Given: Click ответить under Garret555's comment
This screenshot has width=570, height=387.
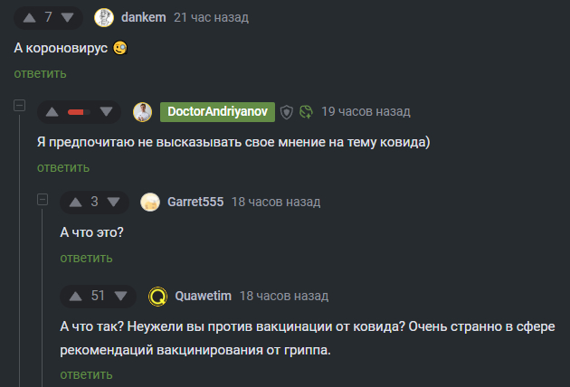Looking at the screenshot, I should (86, 258).
